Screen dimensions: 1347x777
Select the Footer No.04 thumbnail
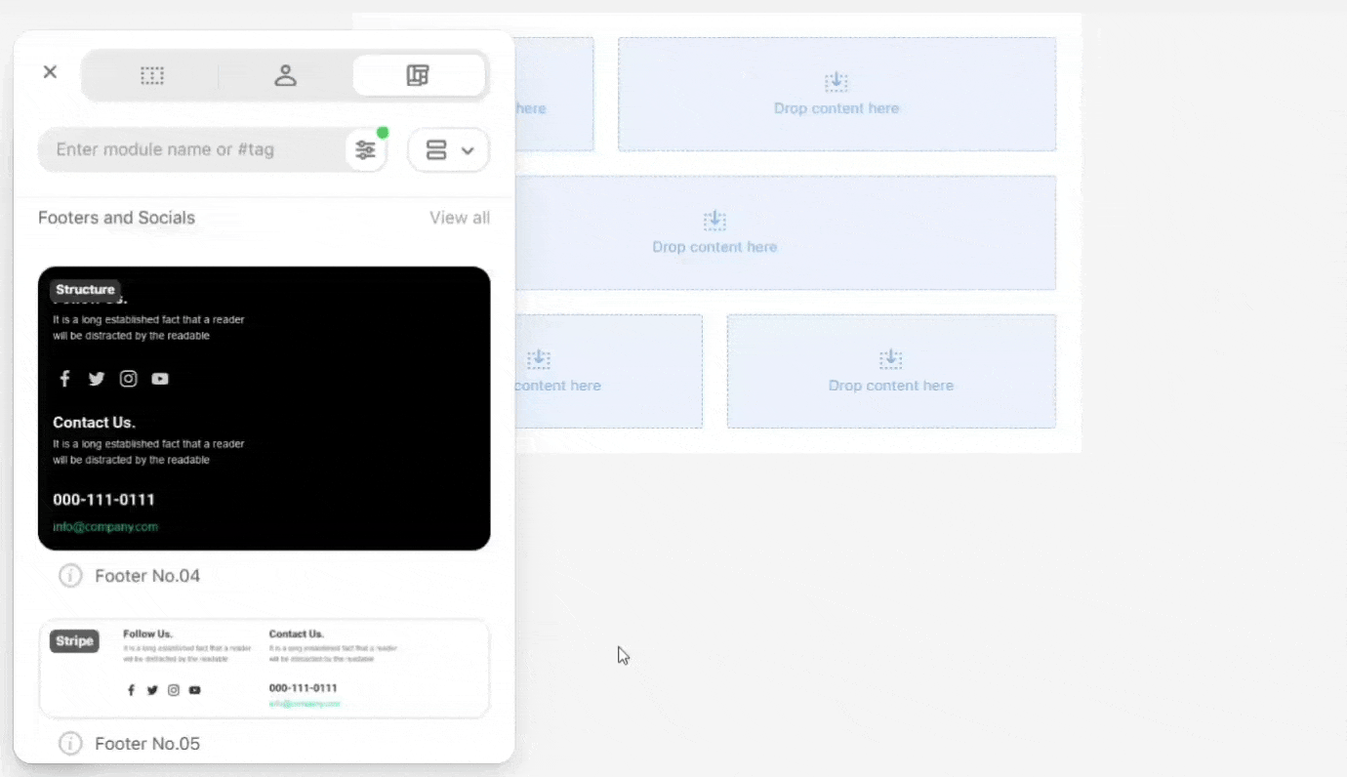[264, 408]
